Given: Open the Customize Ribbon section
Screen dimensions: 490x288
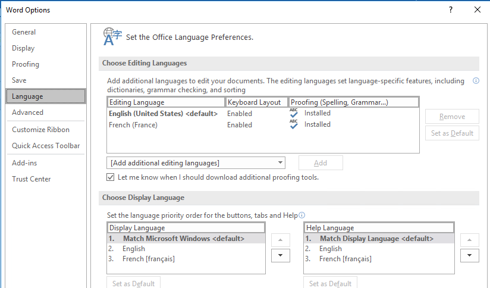Looking at the screenshot, I should 40,130.
